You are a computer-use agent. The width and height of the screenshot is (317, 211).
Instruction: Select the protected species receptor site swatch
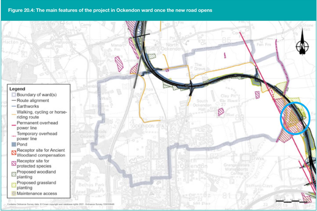coord(14,163)
